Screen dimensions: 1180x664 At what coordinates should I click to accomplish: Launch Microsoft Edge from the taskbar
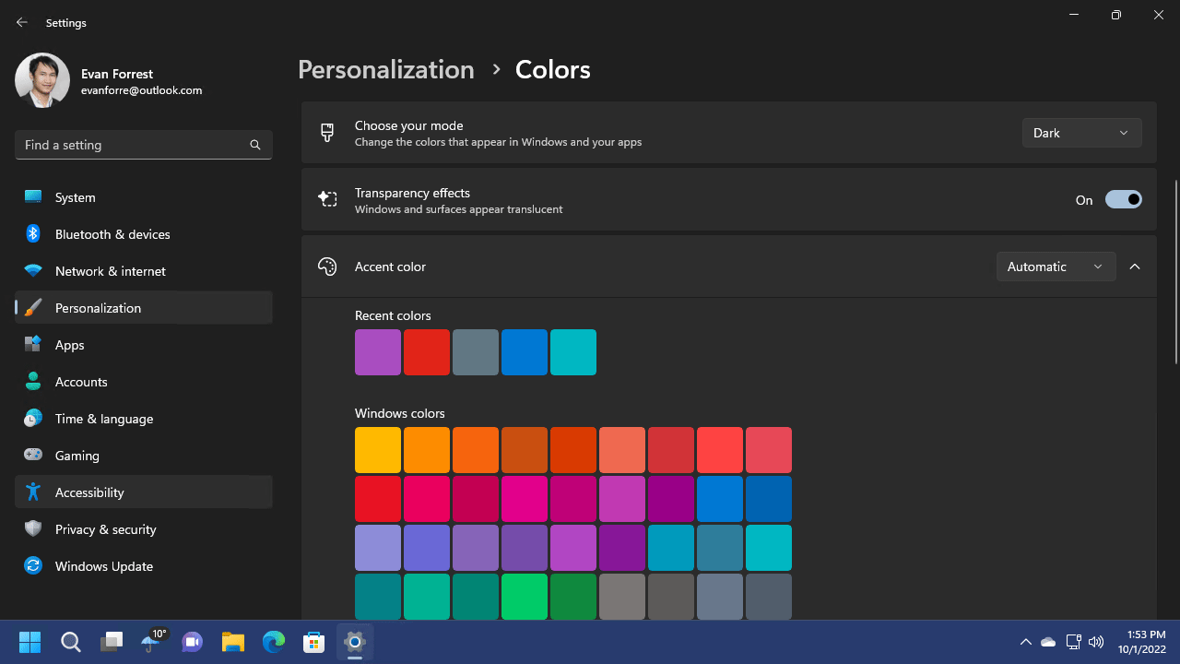click(273, 641)
